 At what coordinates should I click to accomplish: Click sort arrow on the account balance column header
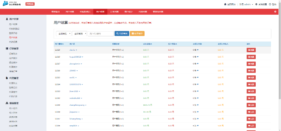[176, 44]
